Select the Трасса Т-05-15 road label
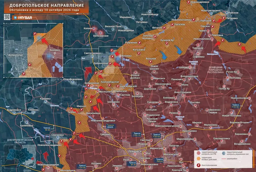Image resolution: width=256 pixels, height=172 pixels. click(x=137, y=134)
